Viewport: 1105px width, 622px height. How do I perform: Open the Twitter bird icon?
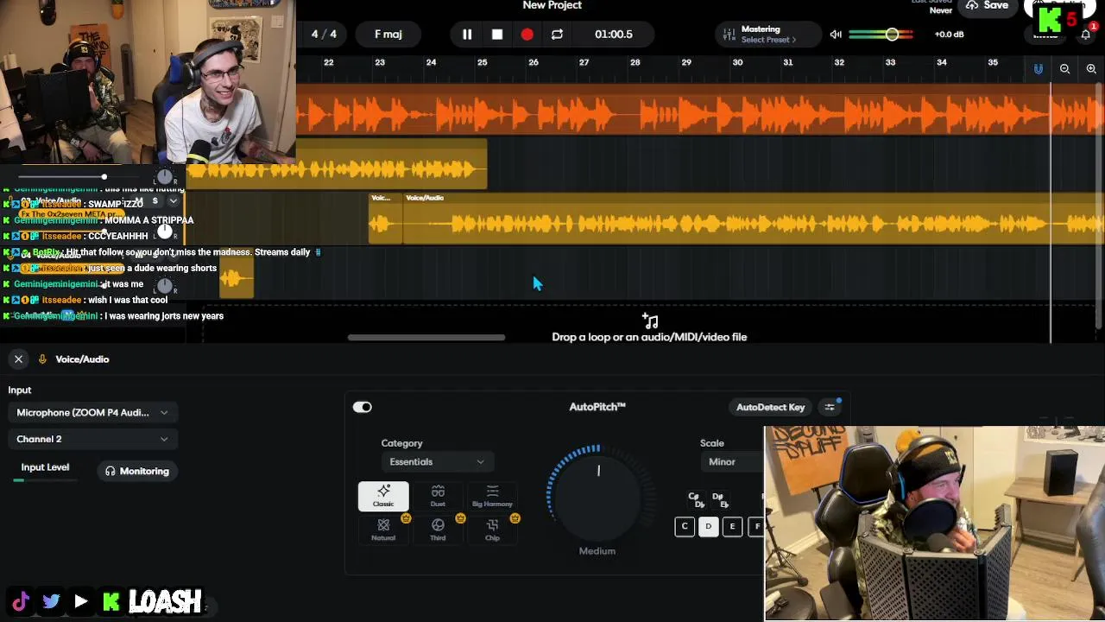coord(51,601)
